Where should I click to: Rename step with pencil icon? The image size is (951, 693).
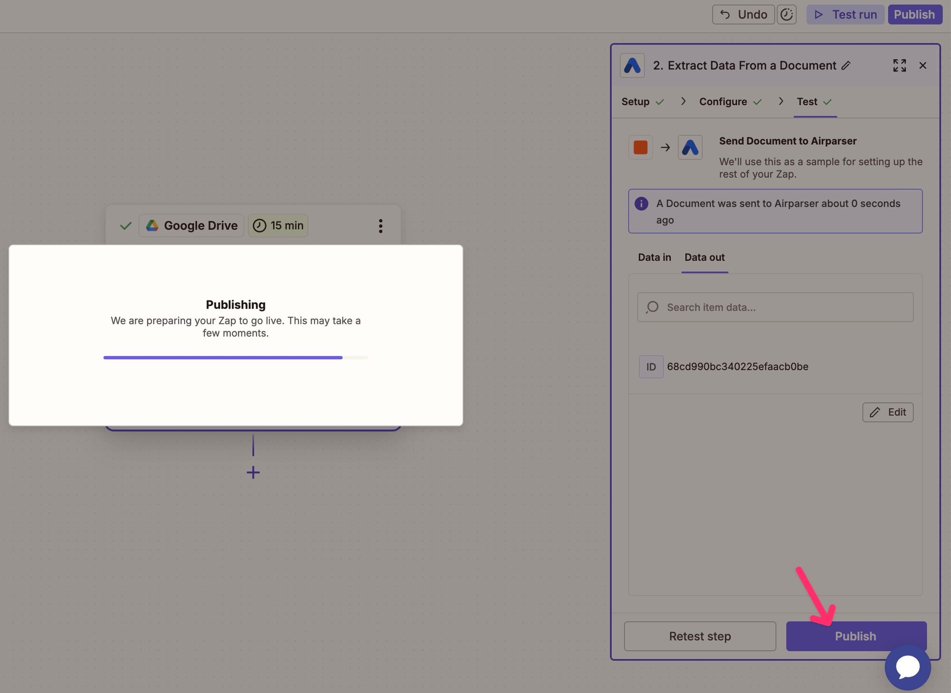pyautogui.click(x=846, y=66)
